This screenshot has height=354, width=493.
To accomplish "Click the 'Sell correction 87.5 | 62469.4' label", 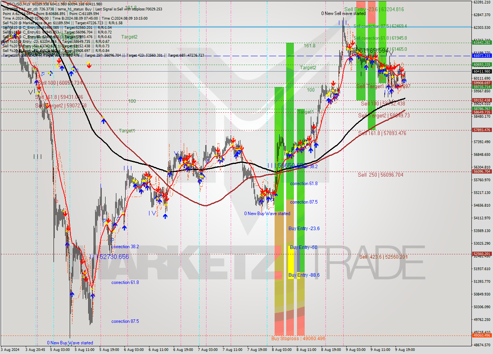I will click(x=380, y=26).
